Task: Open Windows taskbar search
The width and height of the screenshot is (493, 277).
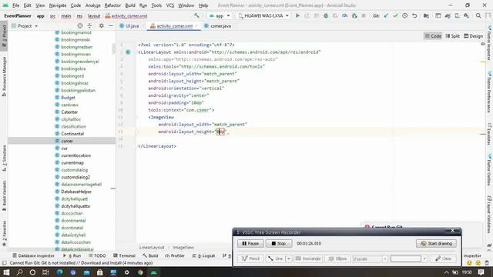Action: [19, 272]
